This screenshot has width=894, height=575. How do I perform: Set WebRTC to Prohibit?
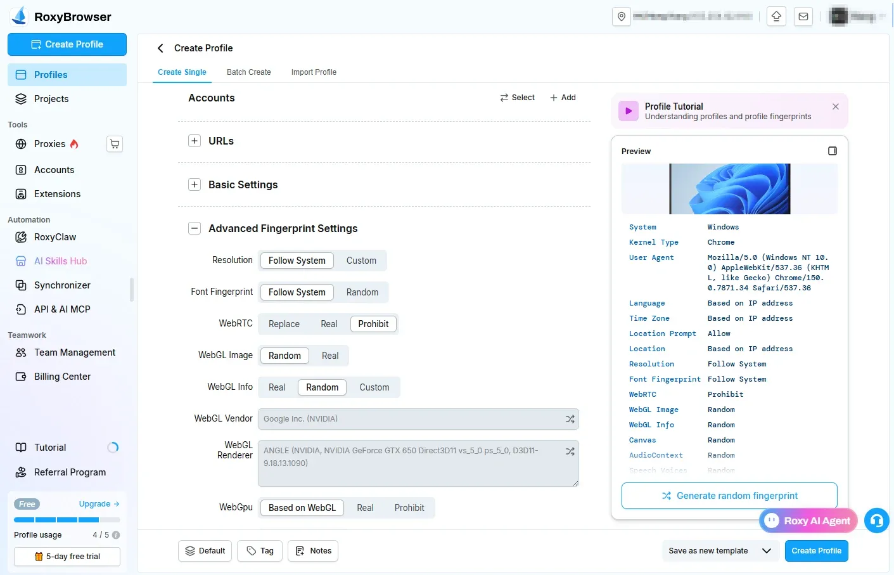(373, 324)
